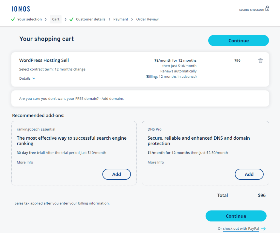Click the arrow beside check out with PayPal

tap(263, 229)
